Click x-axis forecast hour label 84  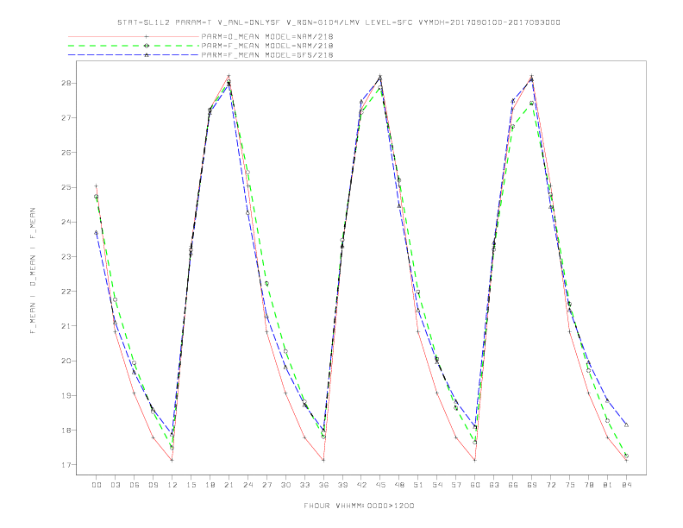[x=627, y=485]
